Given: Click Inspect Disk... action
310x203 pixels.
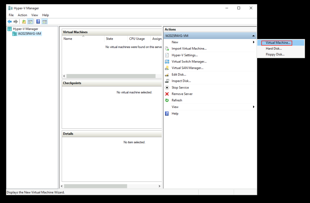Looking at the screenshot, I should click(x=181, y=81).
